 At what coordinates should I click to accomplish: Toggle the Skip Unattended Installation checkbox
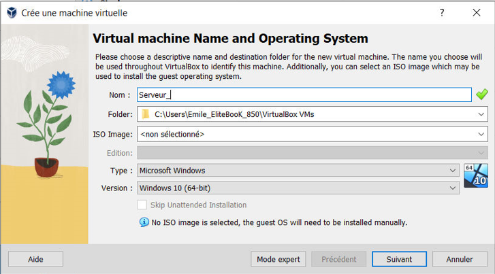coord(142,205)
